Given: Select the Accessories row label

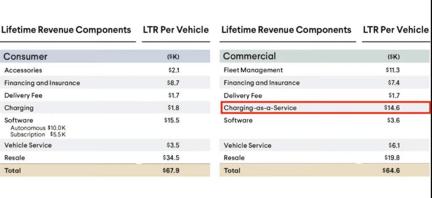Looking at the screenshot, I should 23,70.
